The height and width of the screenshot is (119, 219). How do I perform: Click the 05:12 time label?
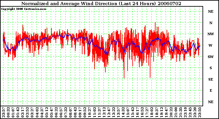[x=47, y=112]
